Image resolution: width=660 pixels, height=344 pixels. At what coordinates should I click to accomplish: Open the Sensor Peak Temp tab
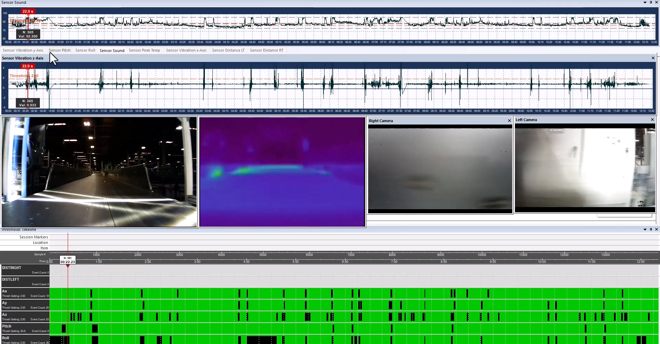point(144,50)
